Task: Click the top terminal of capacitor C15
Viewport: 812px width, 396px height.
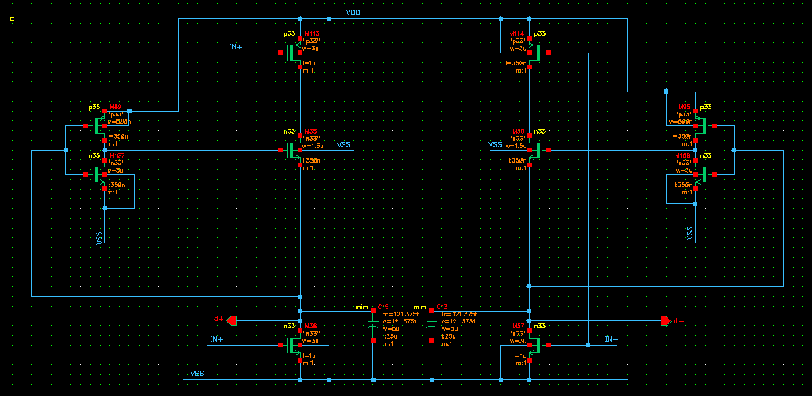Action: (373, 312)
